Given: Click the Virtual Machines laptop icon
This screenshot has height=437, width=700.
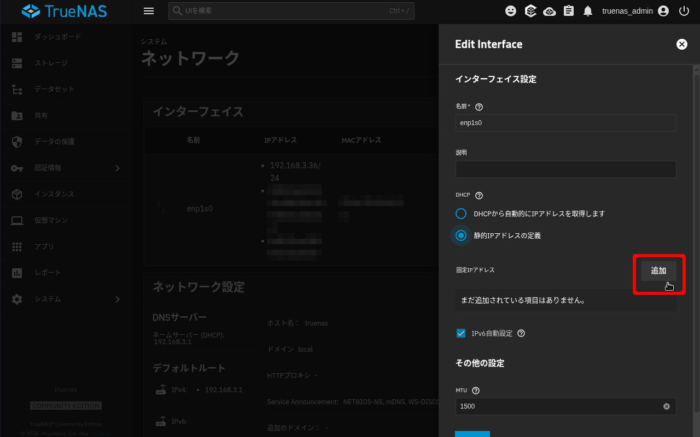Looking at the screenshot, I should (17, 220).
